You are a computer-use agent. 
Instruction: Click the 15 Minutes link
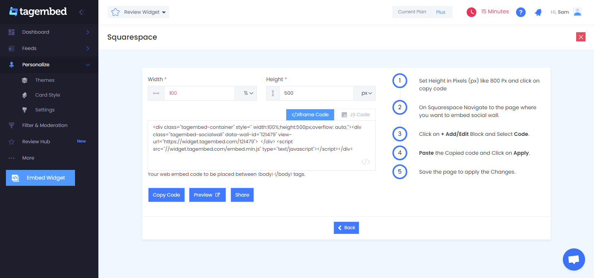click(x=495, y=12)
